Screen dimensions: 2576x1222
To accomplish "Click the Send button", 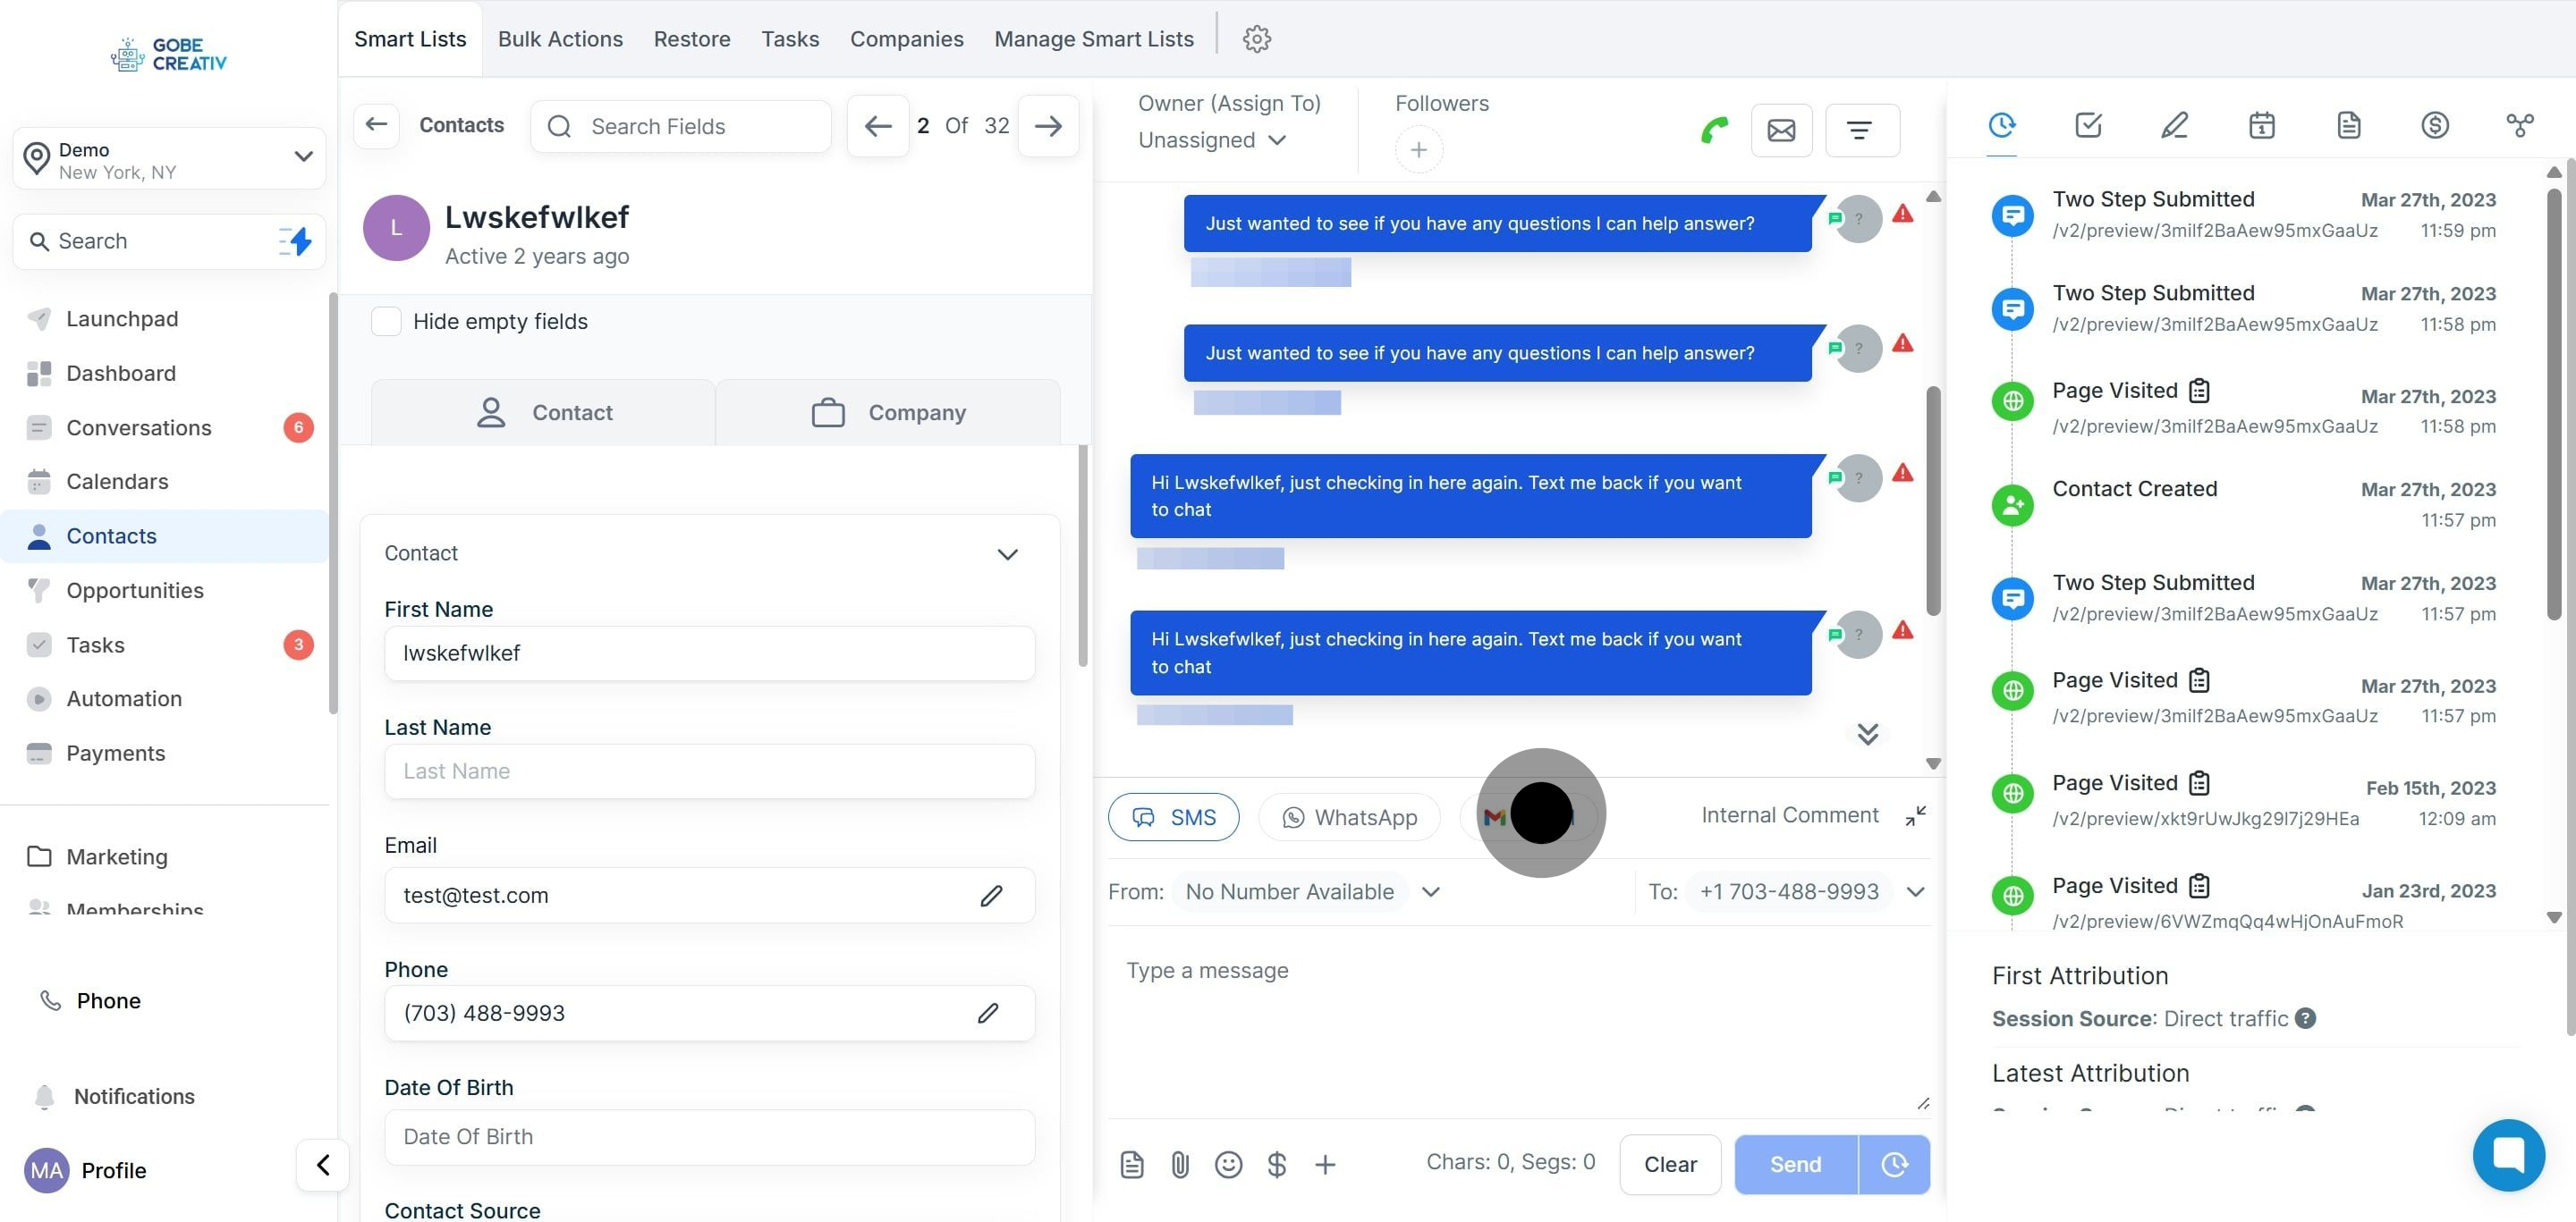I will [x=1795, y=1164].
